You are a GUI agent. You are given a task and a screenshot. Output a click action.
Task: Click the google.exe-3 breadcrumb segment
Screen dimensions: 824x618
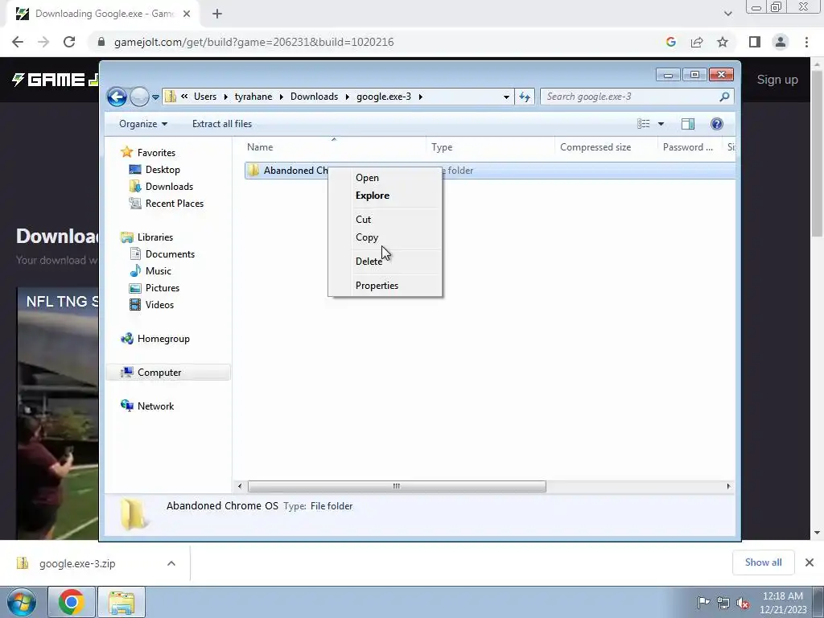click(384, 97)
